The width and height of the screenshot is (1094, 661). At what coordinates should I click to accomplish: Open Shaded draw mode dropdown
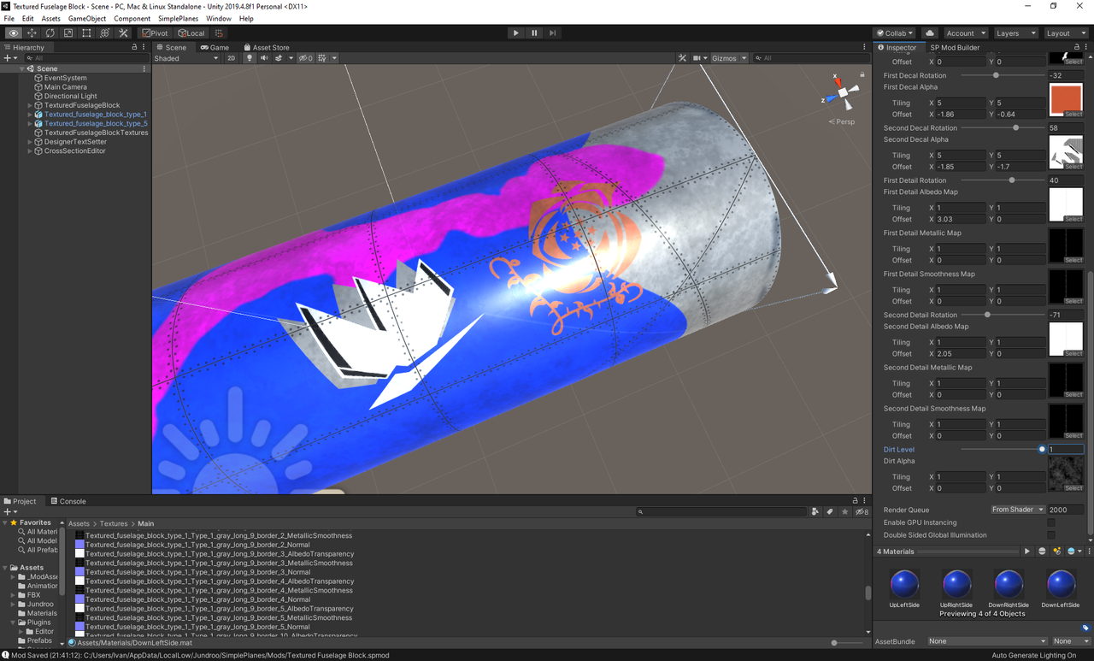(x=186, y=58)
